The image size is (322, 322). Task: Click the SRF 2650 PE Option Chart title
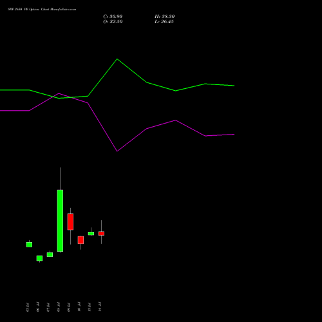pyautogui.click(x=42, y=10)
